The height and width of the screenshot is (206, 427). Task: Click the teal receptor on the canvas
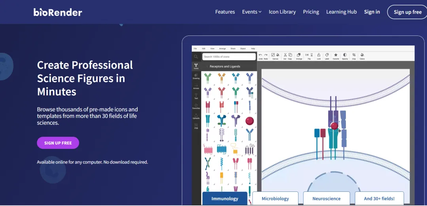333,144
